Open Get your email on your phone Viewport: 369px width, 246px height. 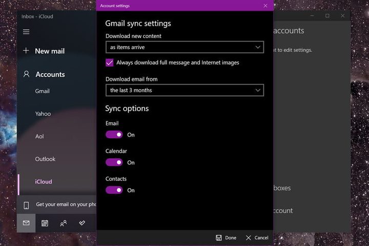[57, 204]
